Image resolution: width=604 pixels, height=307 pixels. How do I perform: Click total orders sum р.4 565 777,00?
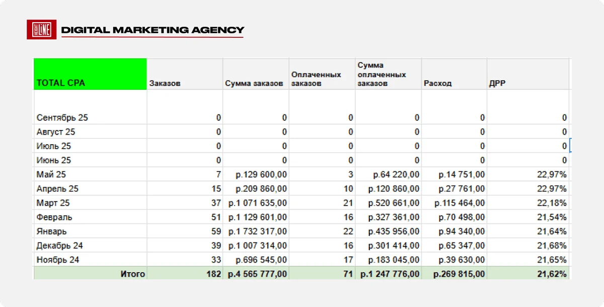pos(256,274)
